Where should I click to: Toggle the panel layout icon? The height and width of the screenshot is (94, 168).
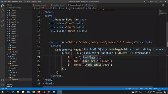click(148, 2)
